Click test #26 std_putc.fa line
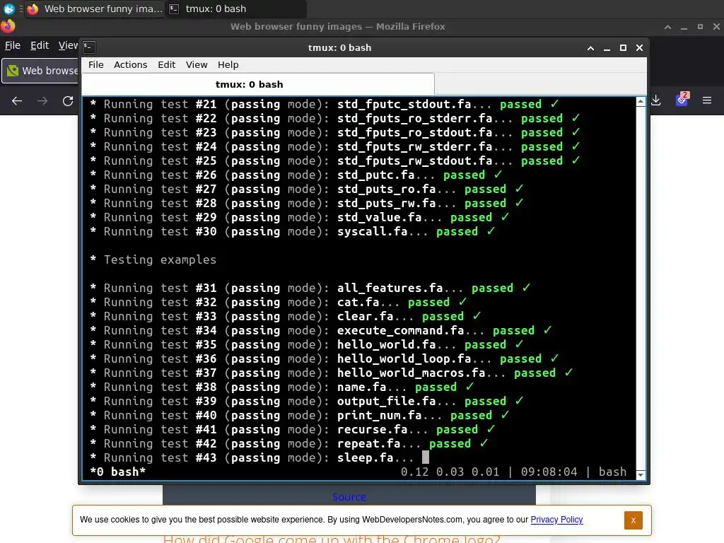Screen dimensions: 724x543 [296, 175]
